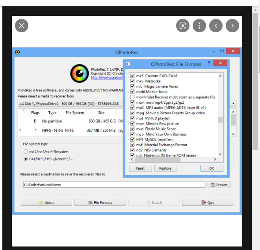Open image search lens icon
This screenshot has height=250, width=260.
(183, 26)
